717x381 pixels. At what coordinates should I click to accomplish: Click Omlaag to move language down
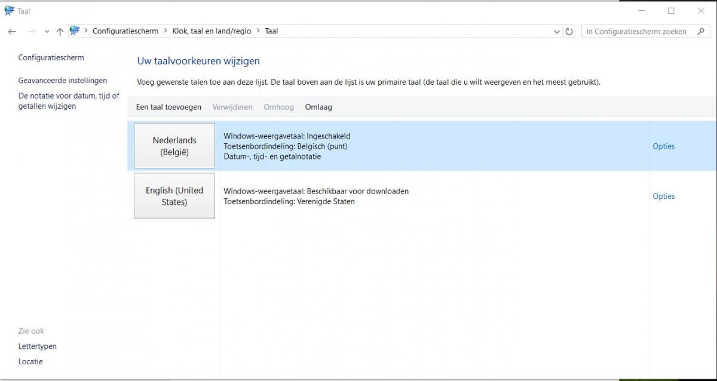(x=318, y=107)
